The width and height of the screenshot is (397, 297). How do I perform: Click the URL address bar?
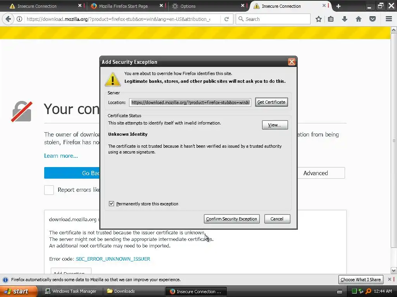pyautogui.click(x=118, y=19)
